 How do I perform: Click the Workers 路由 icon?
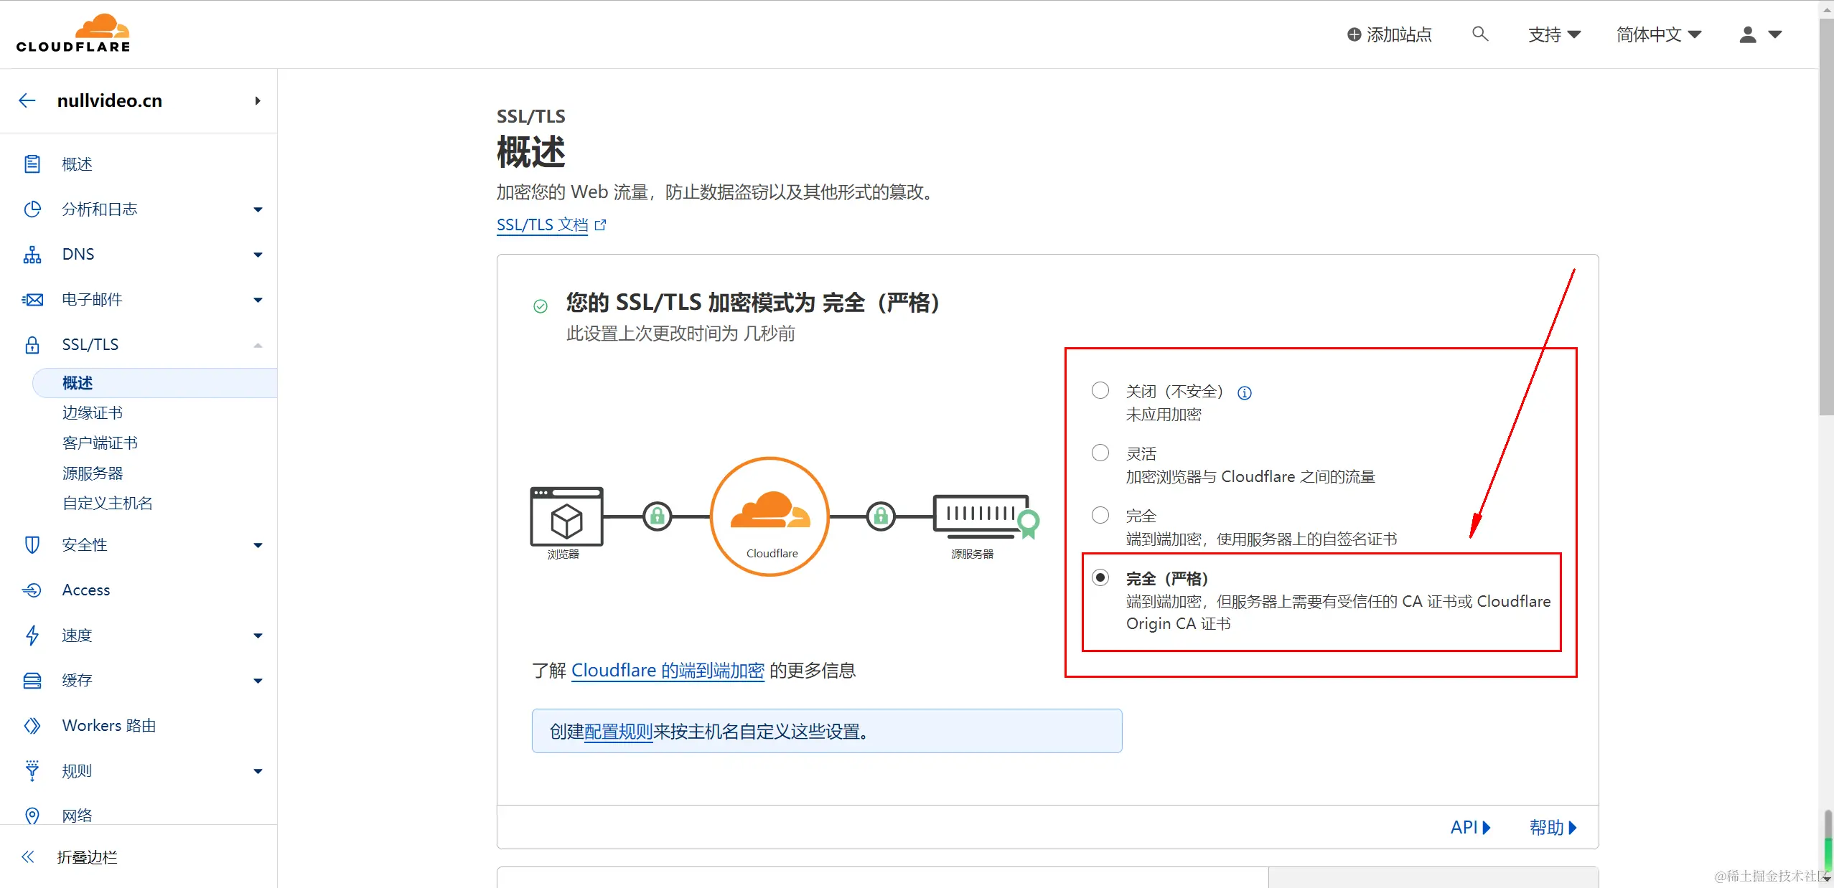[x=32, y=726]
